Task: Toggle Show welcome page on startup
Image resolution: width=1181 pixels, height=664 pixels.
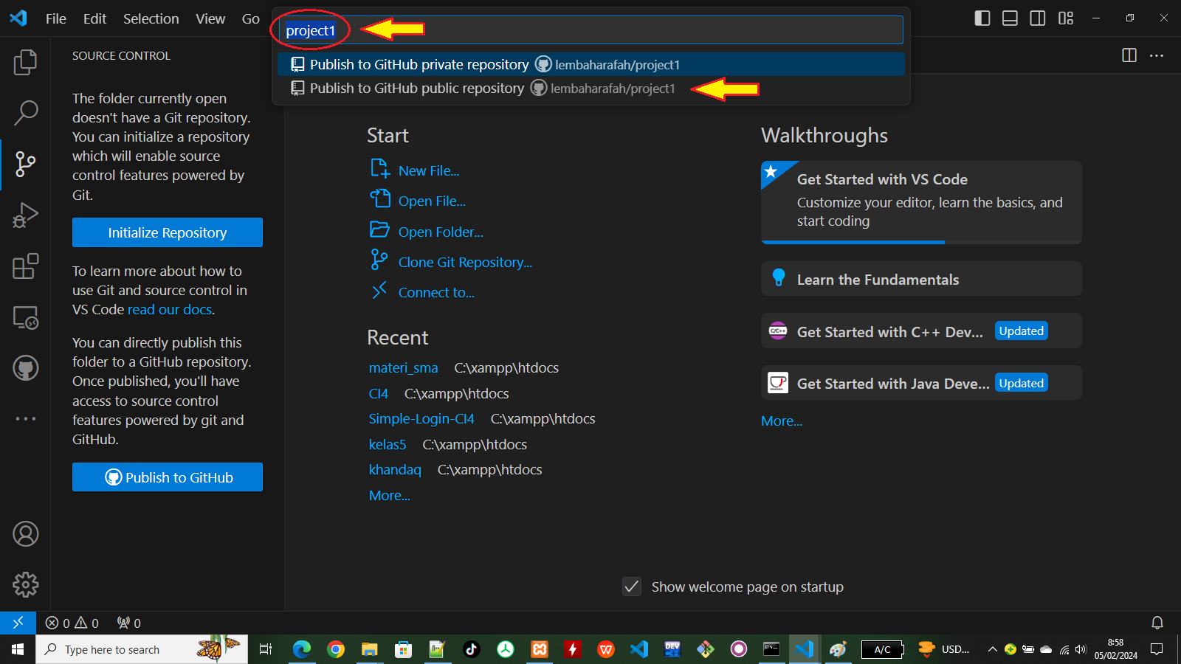Action: pyautogui.click(x=632, y=587)
